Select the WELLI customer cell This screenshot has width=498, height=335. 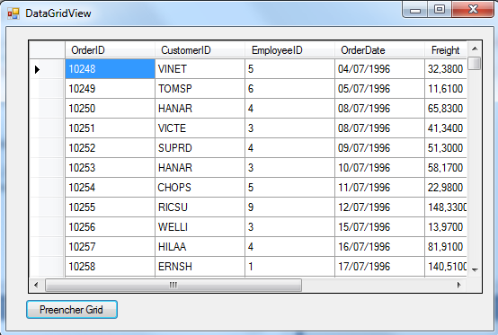click(200, 227)
